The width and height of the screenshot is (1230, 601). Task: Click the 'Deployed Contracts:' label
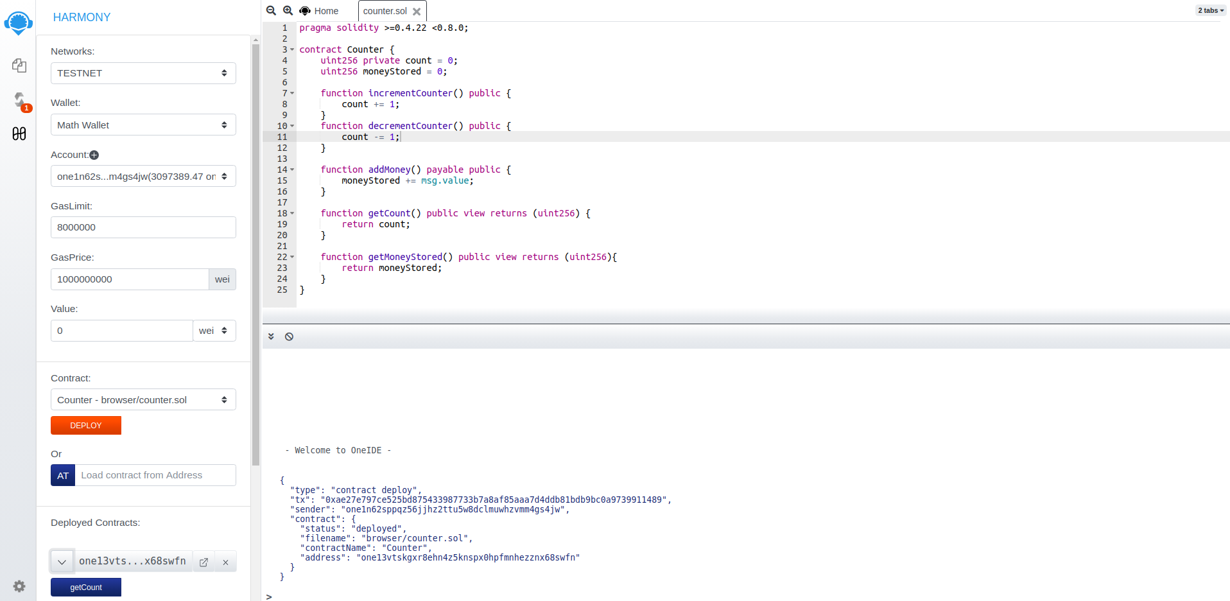click(x=96, y=523)
